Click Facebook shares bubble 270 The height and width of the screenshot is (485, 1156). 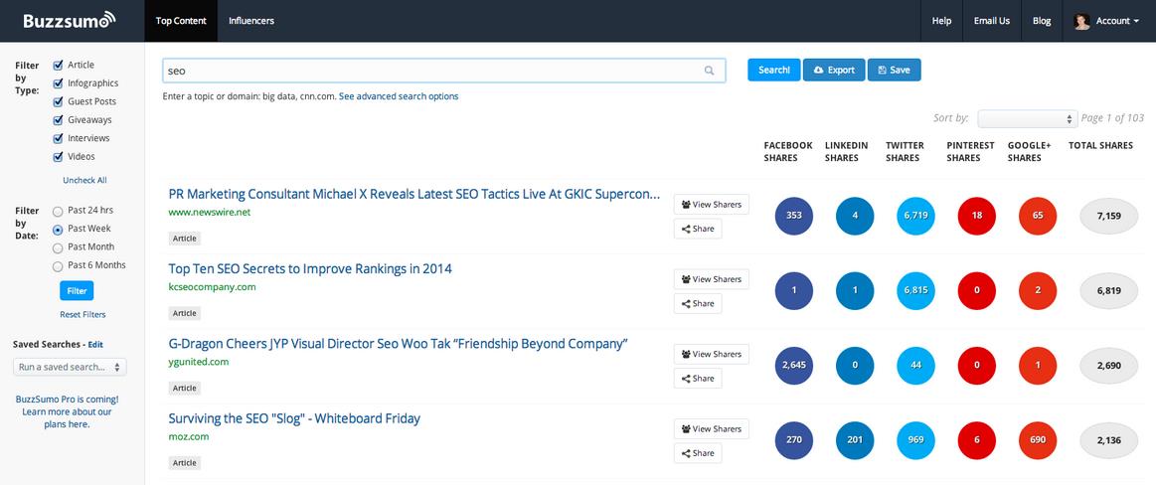[794, 440]
